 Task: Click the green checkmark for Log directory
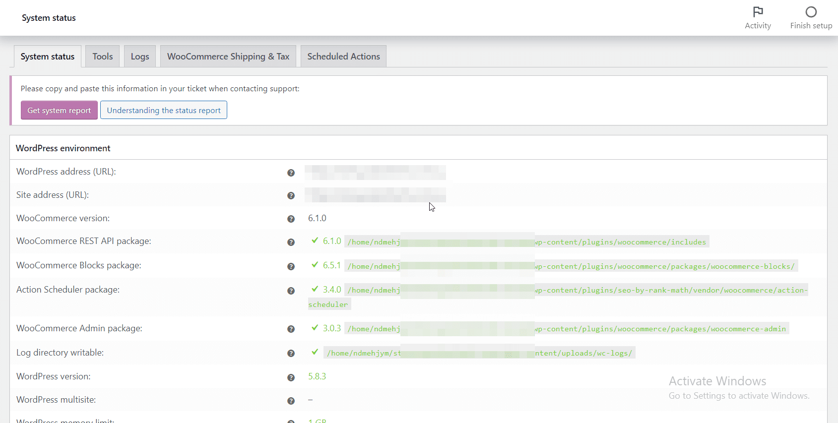pyautogui.click(x=315, y=352)
